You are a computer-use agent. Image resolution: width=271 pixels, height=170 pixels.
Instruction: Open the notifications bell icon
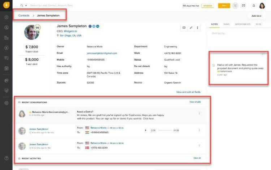pyautogui.click(x=254, y=5)
